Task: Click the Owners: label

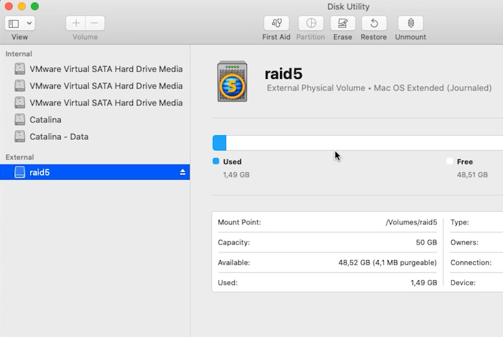Action: pyautogui.click(x=464, y=243)
